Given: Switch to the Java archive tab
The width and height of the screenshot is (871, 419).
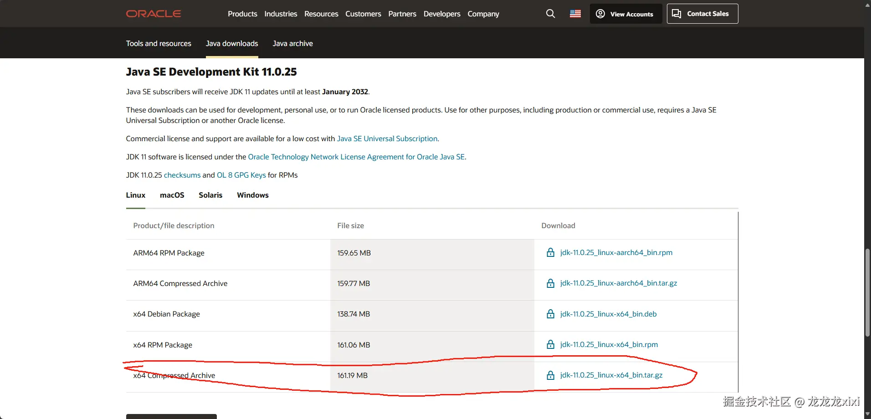Looking at the screenshot, I should point(293,43).
